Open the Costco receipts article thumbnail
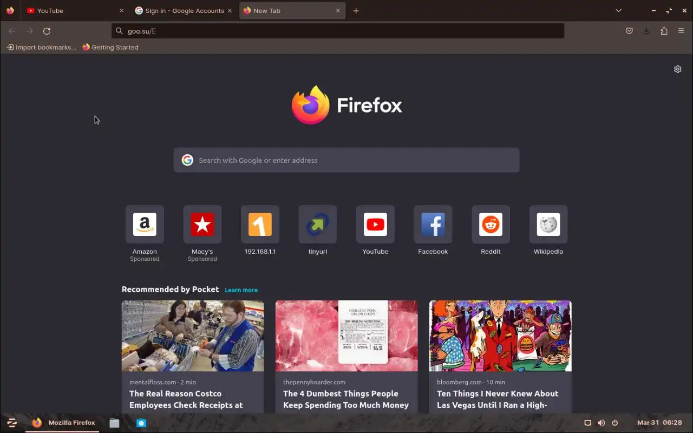The height and width of the screenshot is (433, 693). pos(193,336)
